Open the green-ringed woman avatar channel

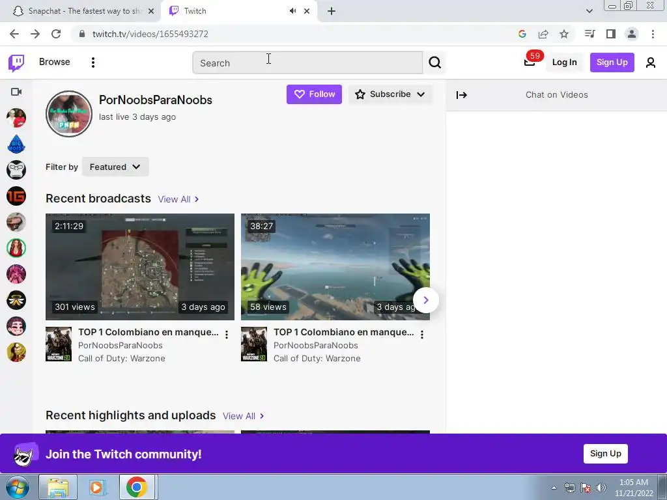click(x=16, y=248)
